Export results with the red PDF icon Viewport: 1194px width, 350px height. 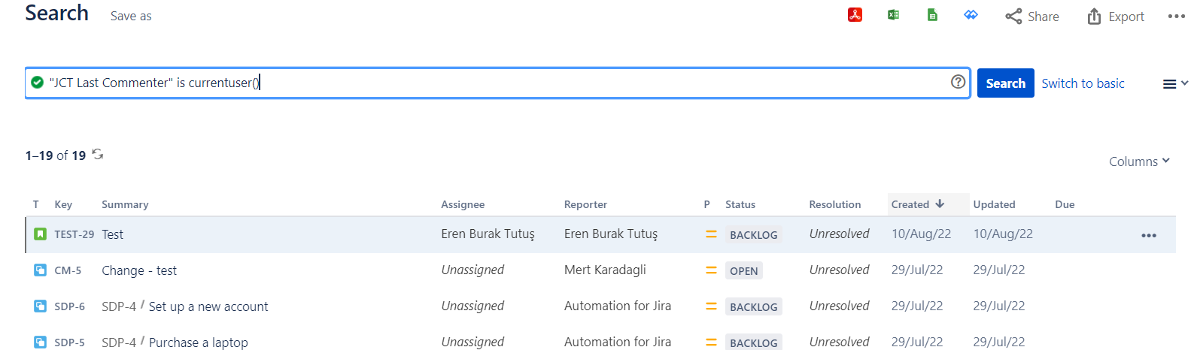pyautogui.click(x=855, y=15)
